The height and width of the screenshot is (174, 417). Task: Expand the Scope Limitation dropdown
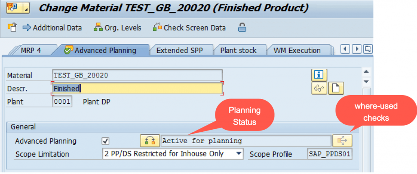tap(239, 154)
